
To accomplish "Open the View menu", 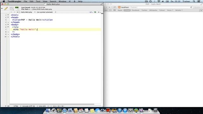I will [45, 1].
